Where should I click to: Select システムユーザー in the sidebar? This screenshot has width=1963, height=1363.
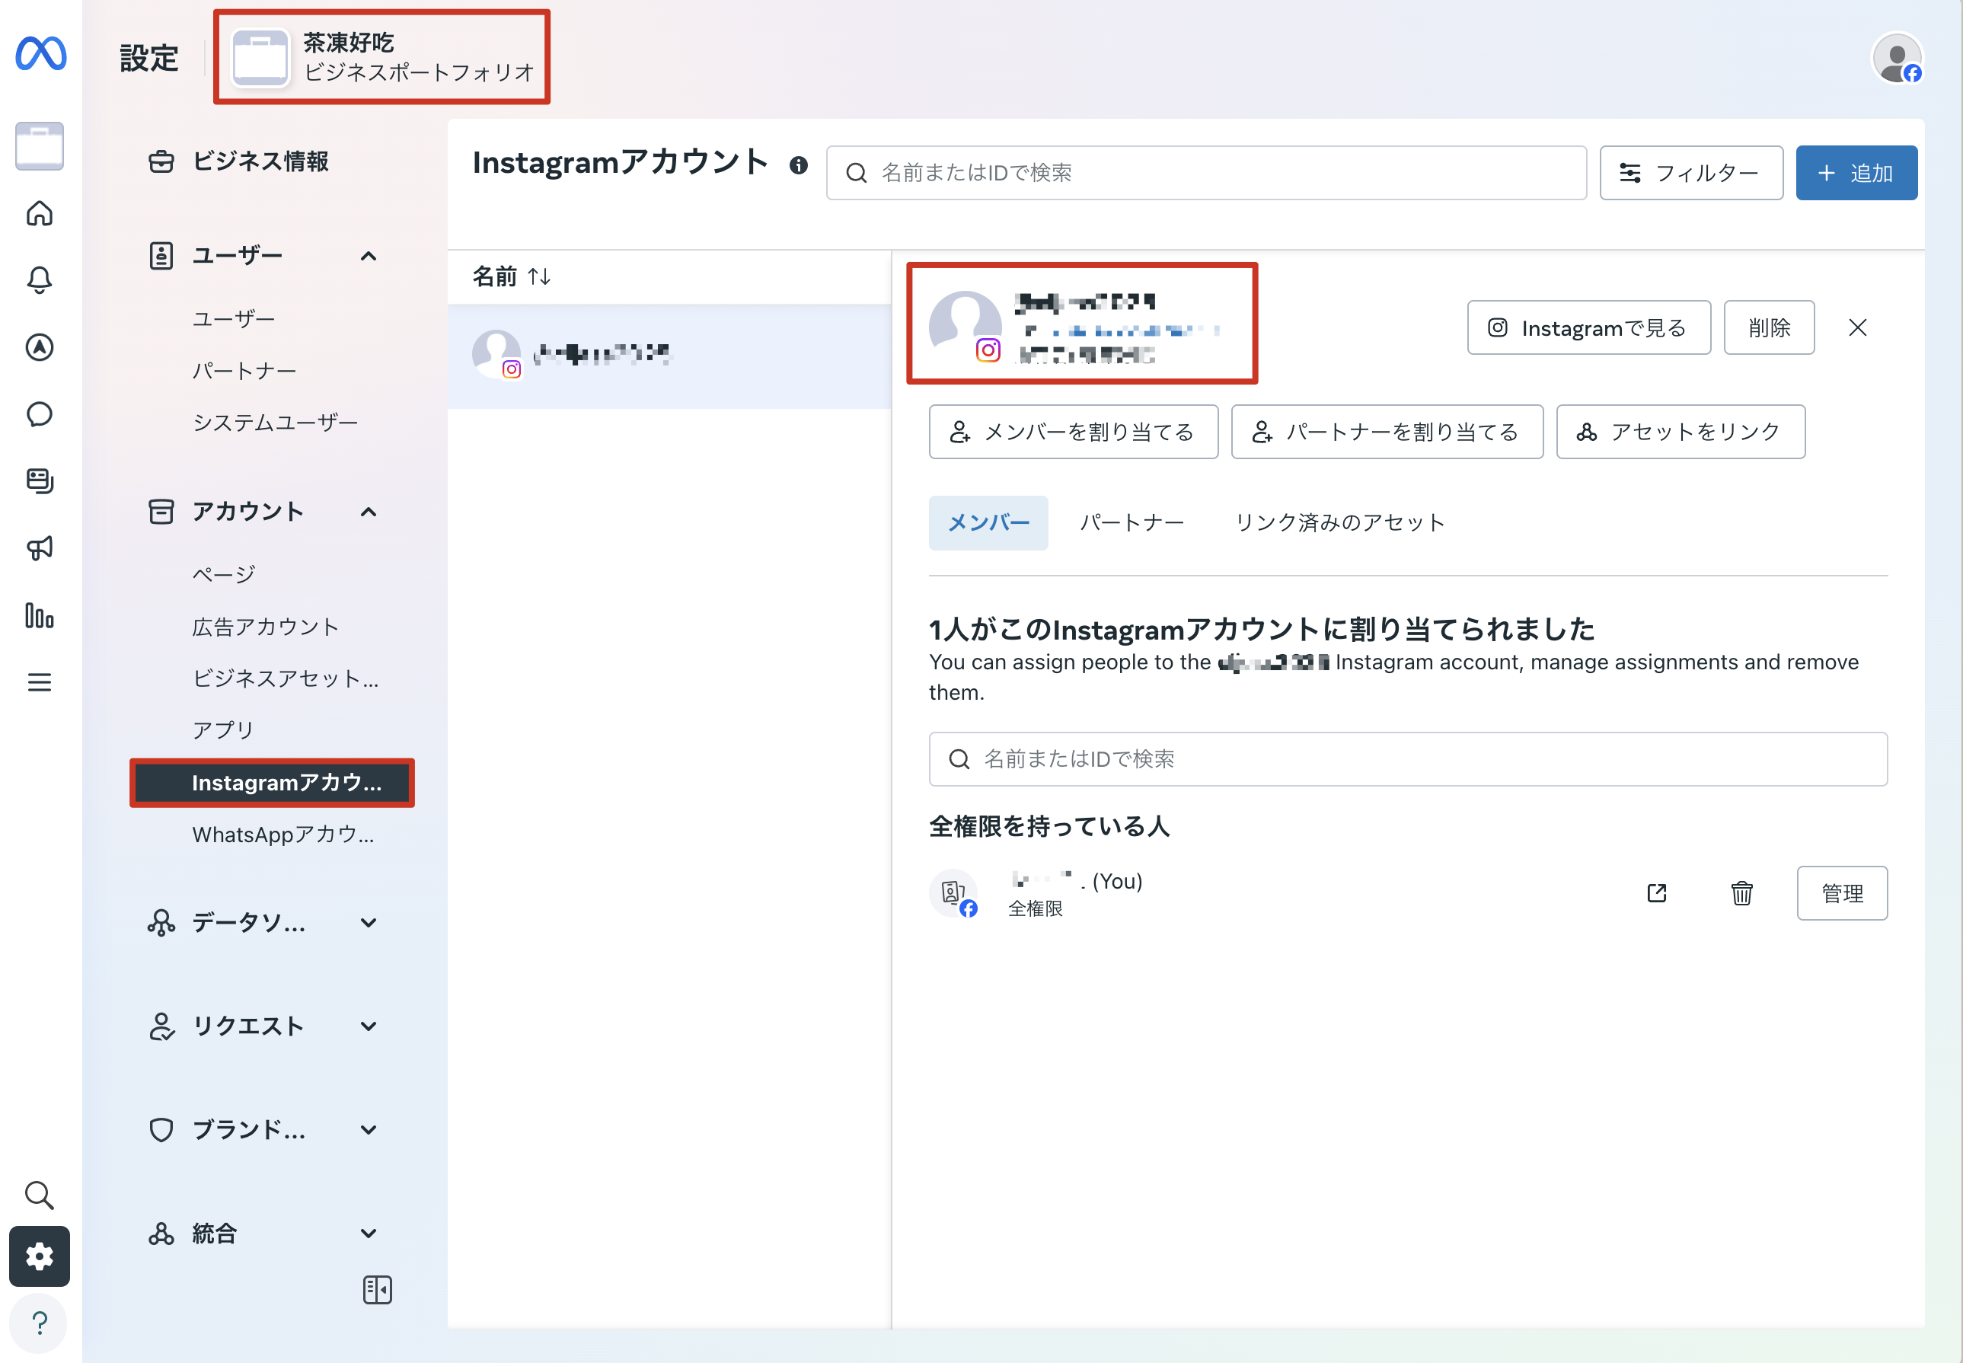275,423
